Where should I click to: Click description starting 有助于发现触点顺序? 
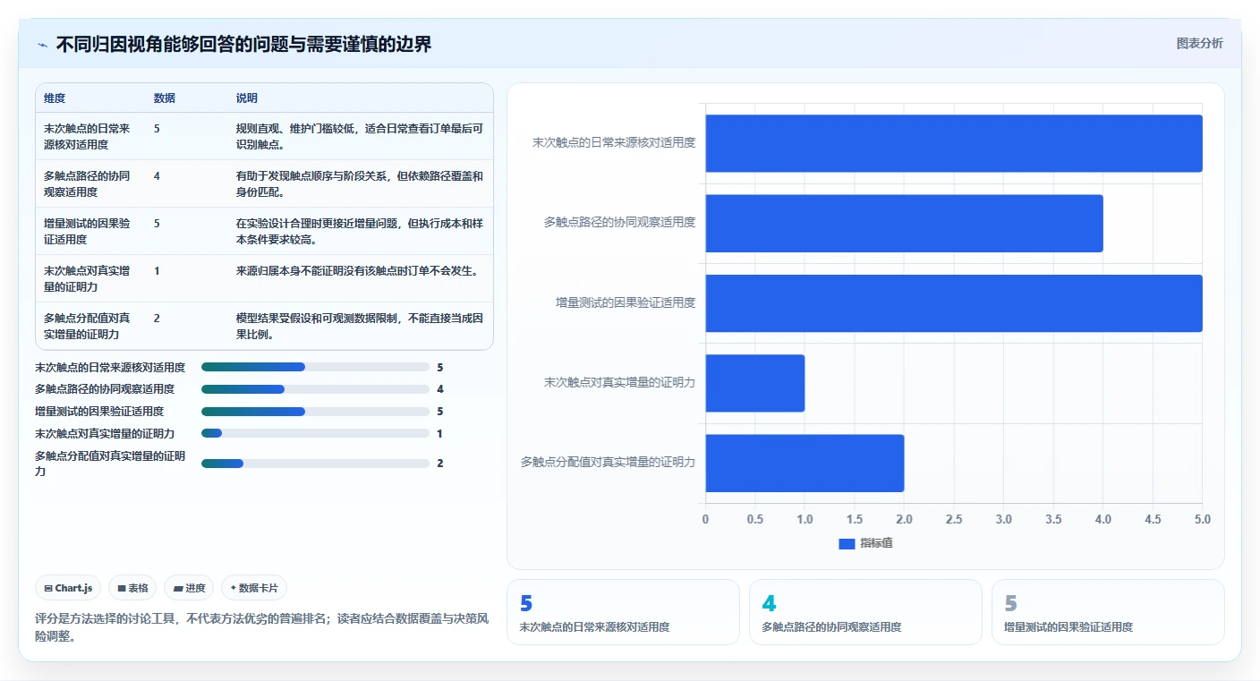[360, 183]
